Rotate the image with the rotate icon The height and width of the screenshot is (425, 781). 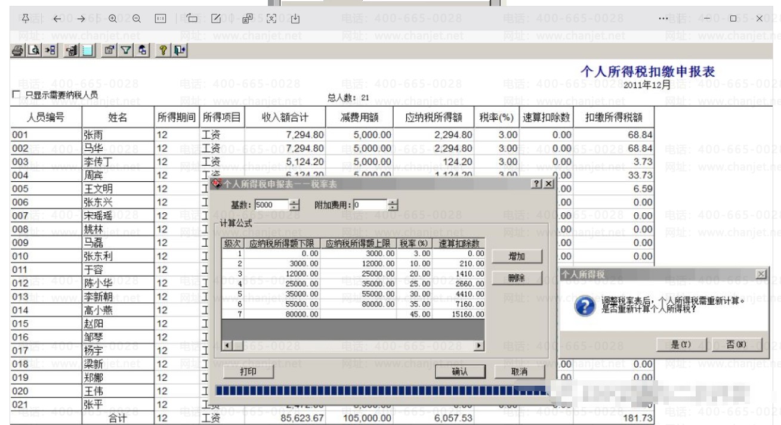point(192,18)
